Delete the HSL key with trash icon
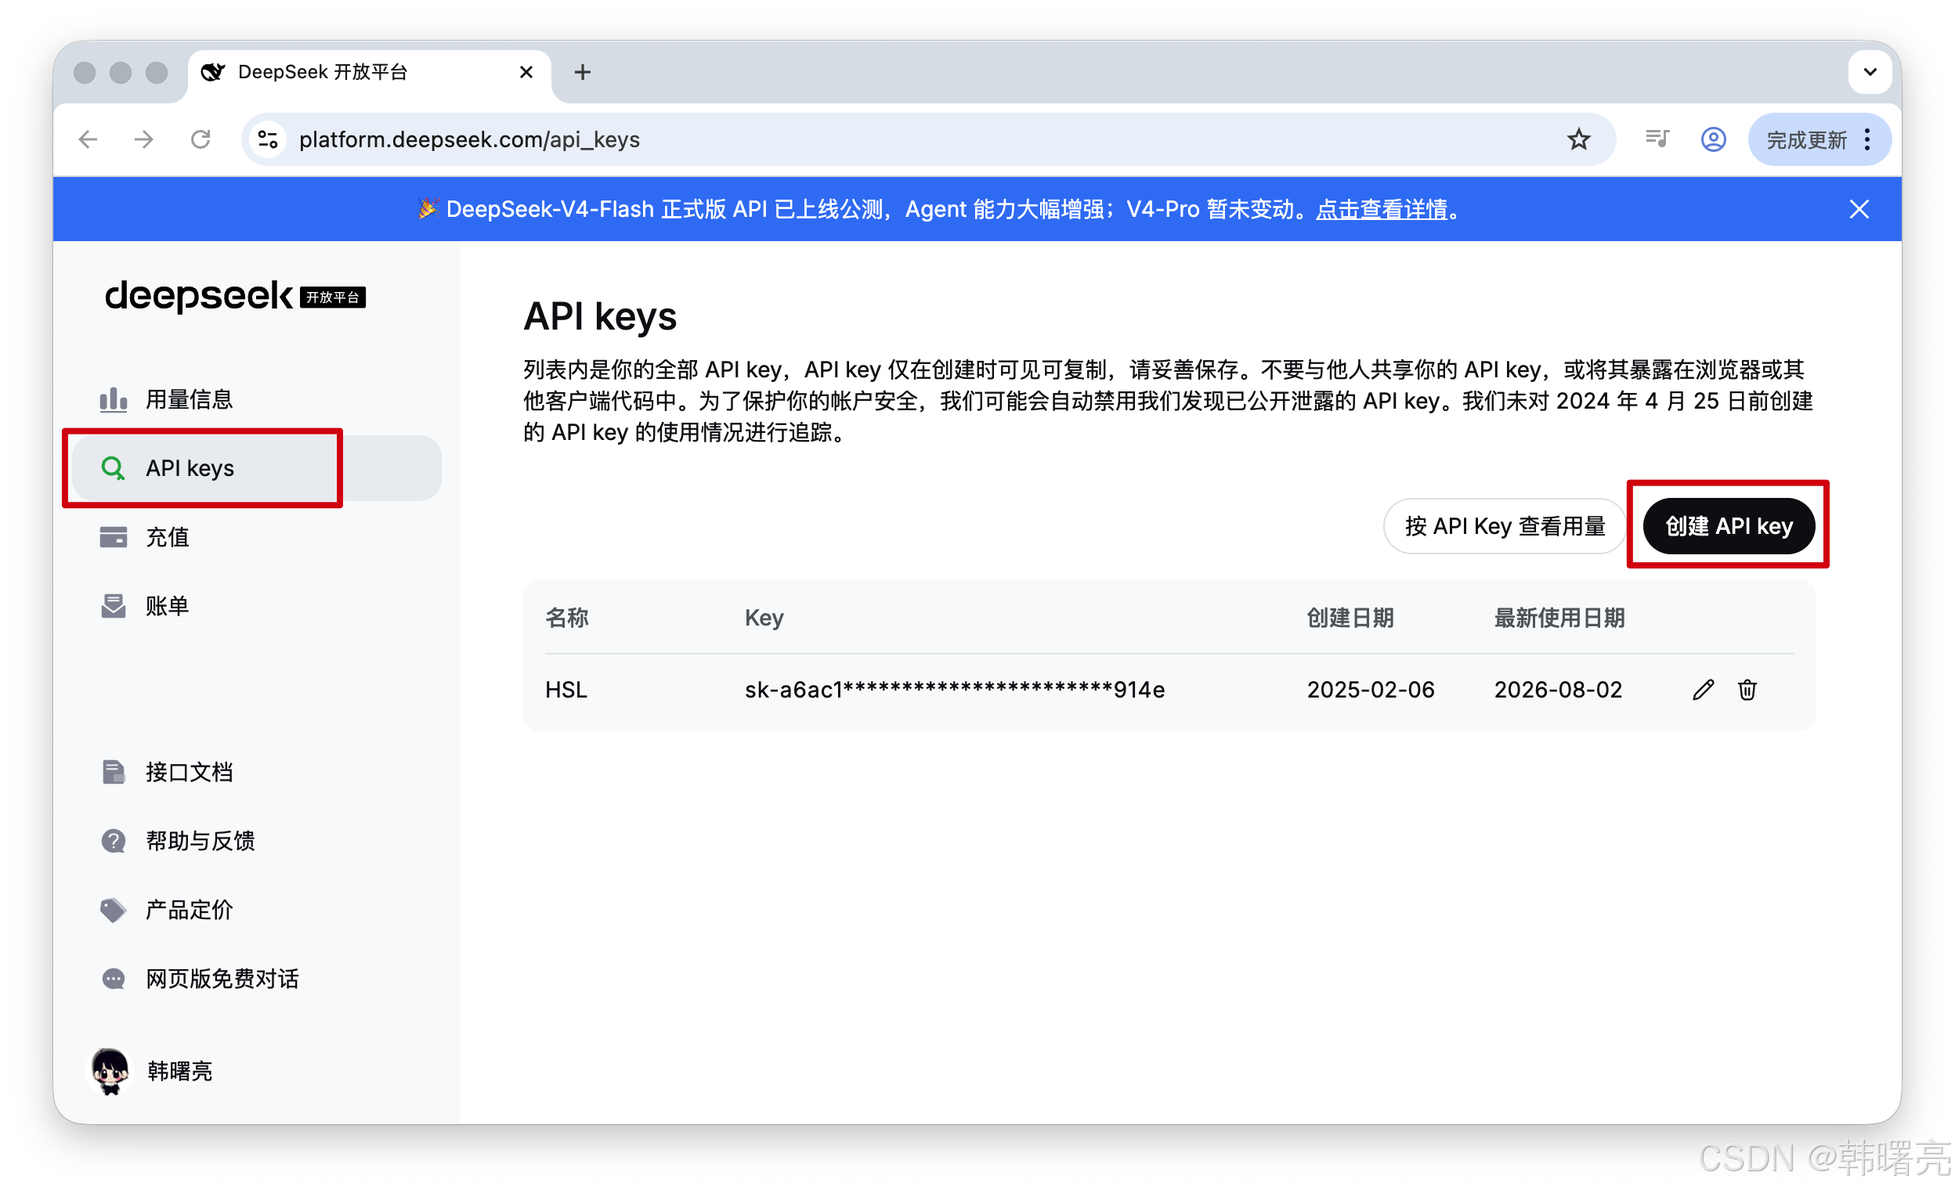 (1747, 690)
